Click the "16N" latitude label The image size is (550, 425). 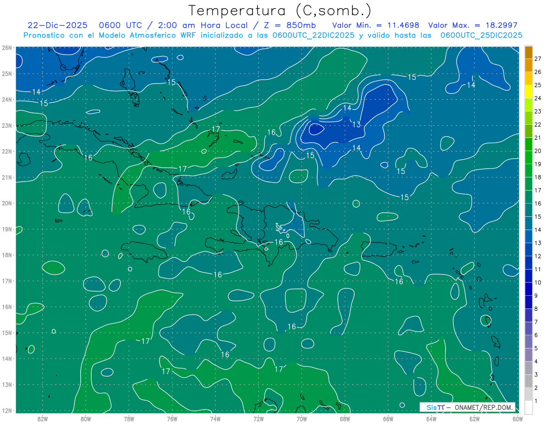[x=6, y=307]
